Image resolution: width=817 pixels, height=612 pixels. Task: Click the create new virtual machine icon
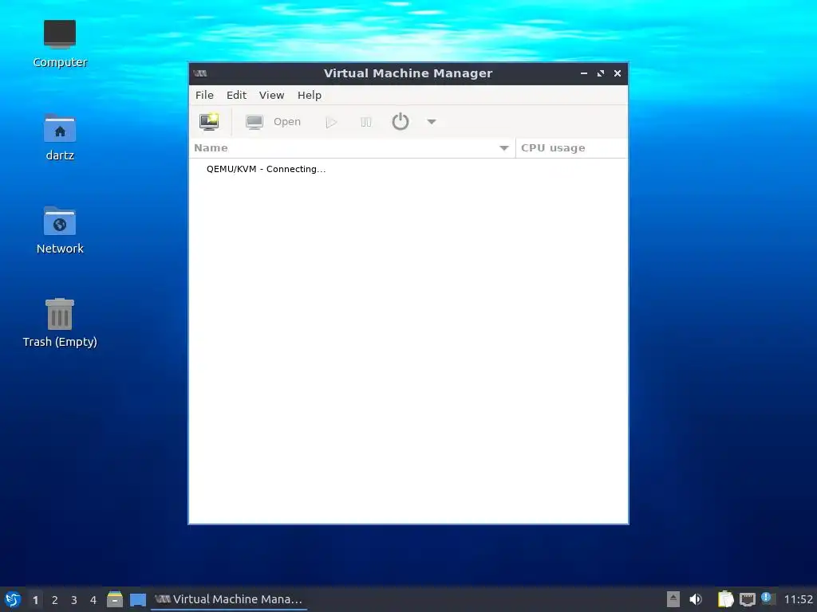209,121
